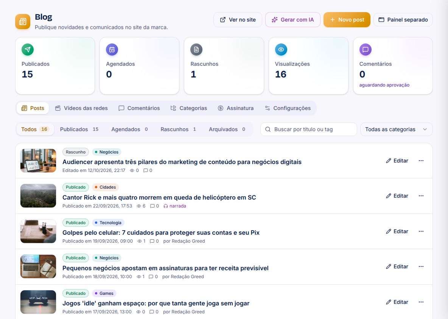This screenshot has width=448, height=319.
Task: Filter posts by Todos 16
Action: click(x=35, y=129)
